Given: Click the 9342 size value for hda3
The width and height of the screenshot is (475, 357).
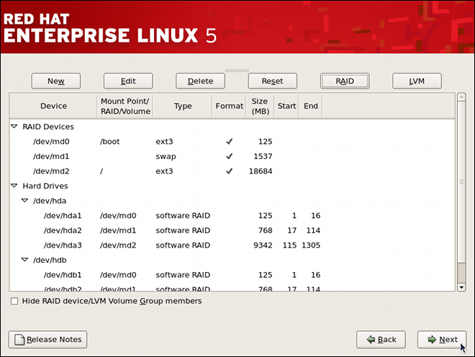Looking at the screenshot, I should click(263, 245).
